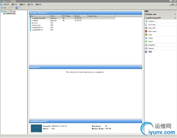Viewport: 177px width, 138px height.
Task: Open the 操作(A) menu
Action: 14,4
